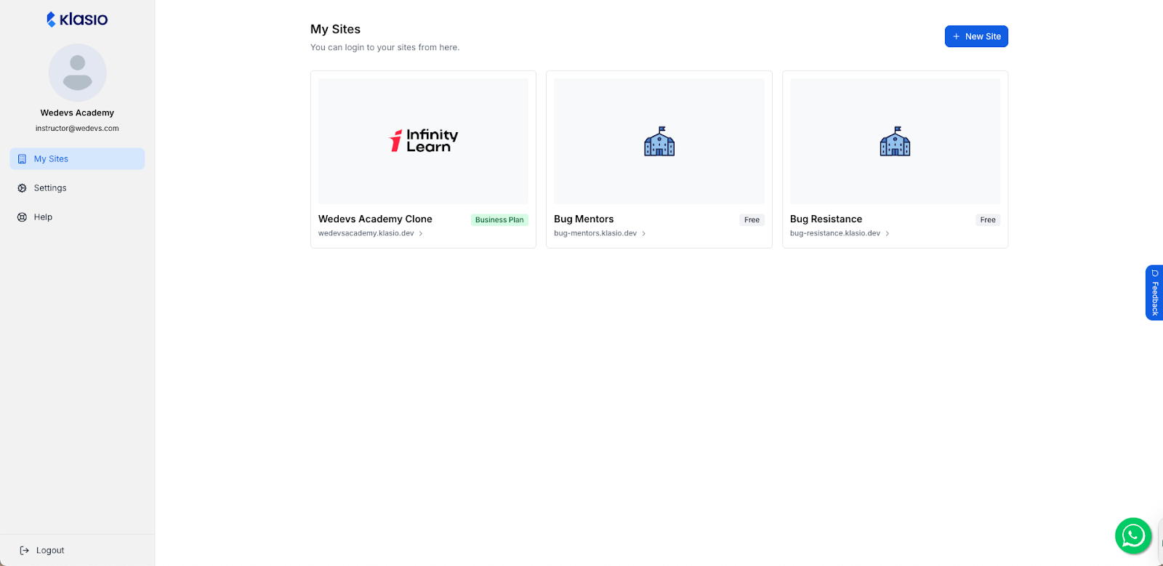Expand chevron next to bug-resistance.klasio.dev

tap(888, 234)
